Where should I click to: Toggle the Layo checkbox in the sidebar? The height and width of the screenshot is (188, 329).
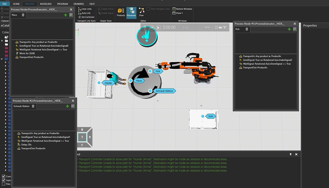click(4, 180)
